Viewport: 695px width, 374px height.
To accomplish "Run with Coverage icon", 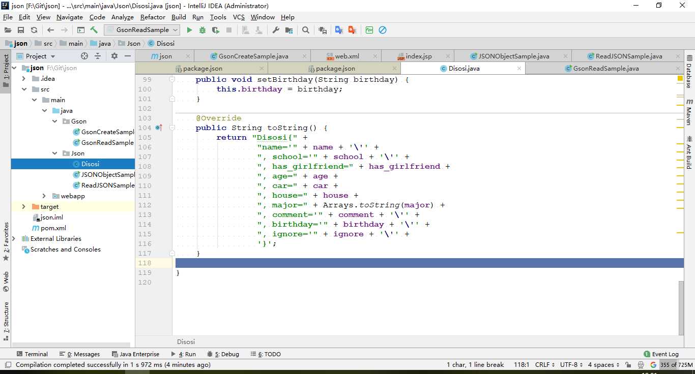I will [x=216, y=30].
